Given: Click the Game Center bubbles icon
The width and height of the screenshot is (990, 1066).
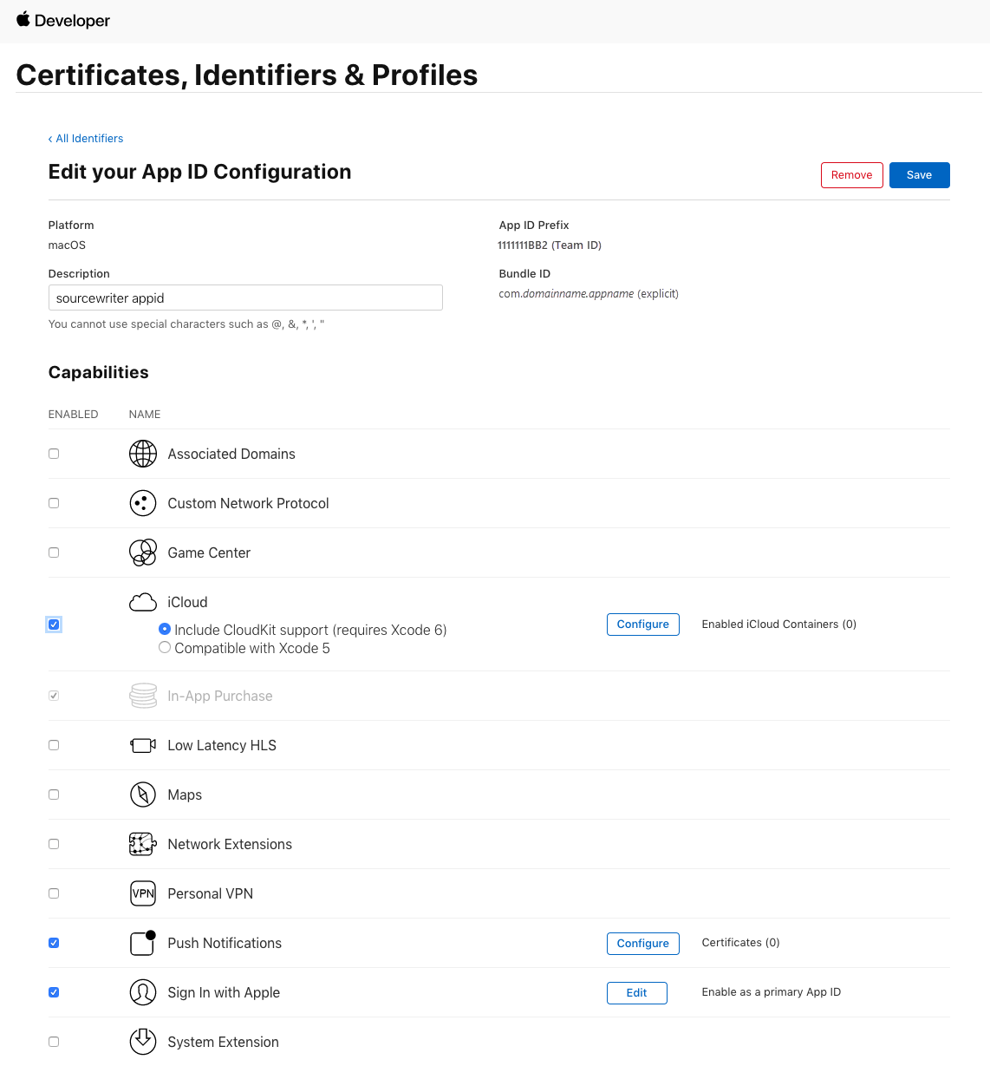Looking at the screenshot, I should click(x=143, y=553).
